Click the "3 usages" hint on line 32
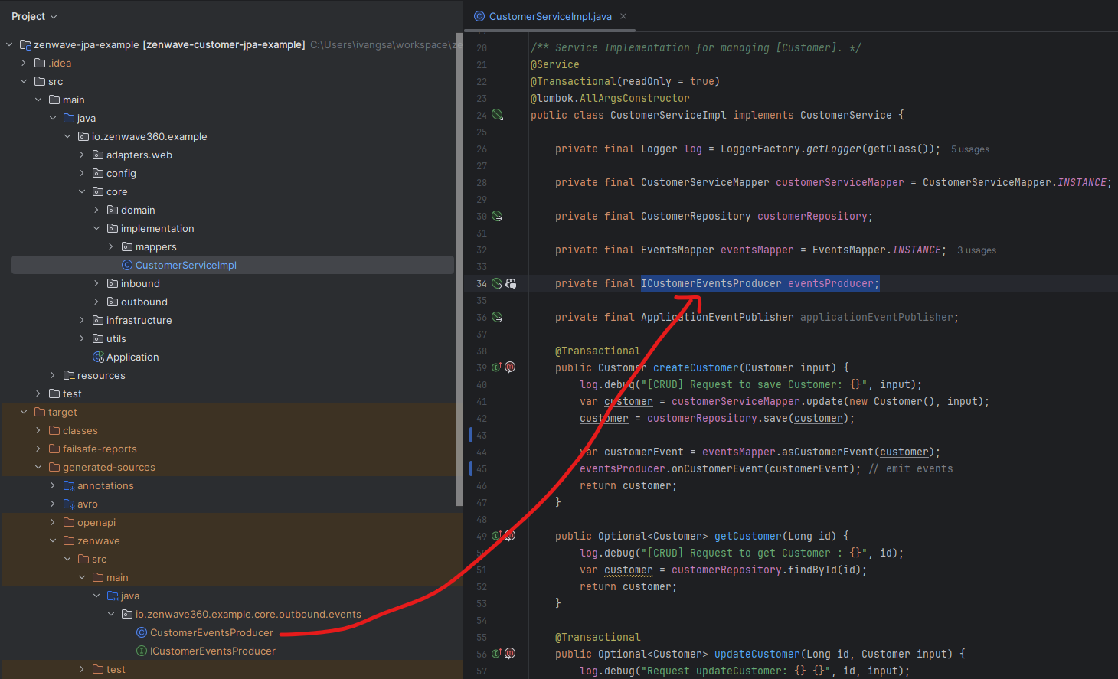The height and width of the screenshot is (679, 1118). (x=976, y=250)
